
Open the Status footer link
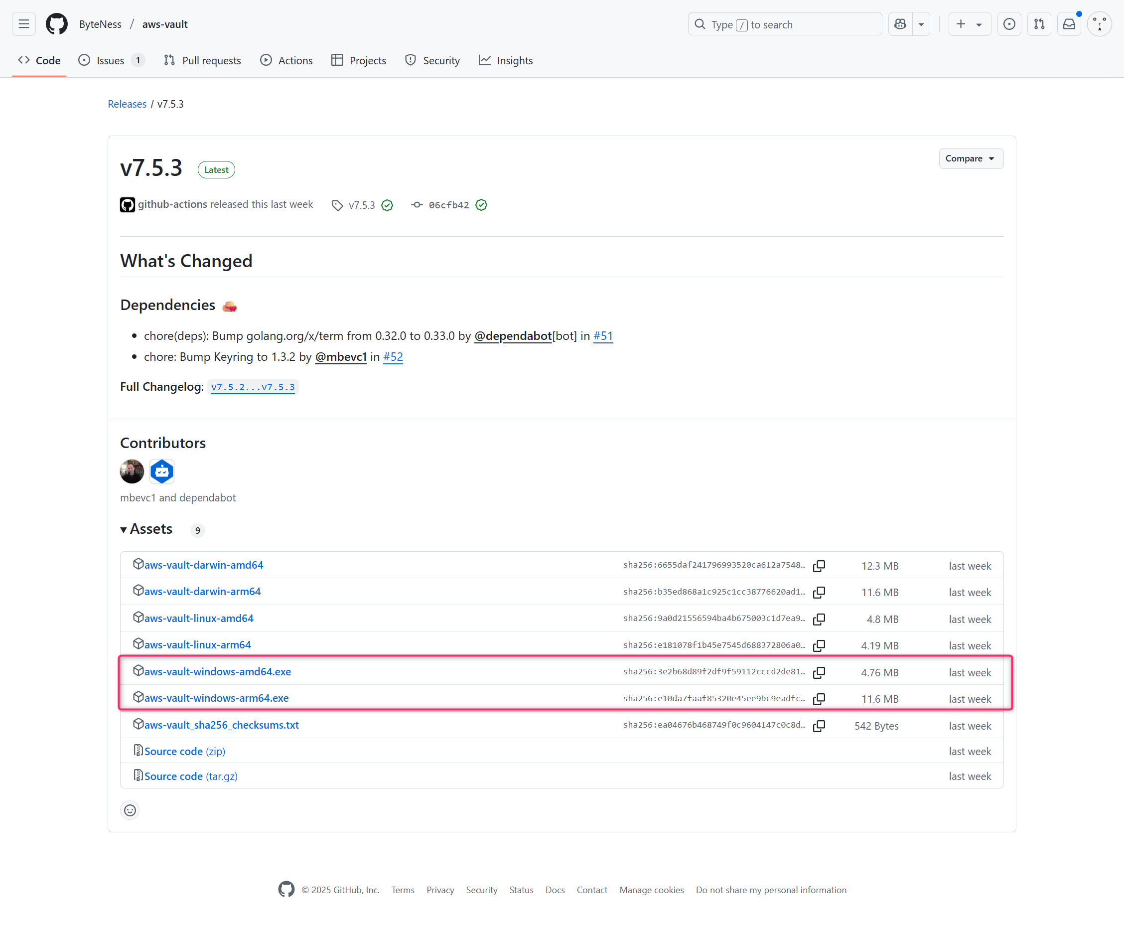tap(521, 890)
